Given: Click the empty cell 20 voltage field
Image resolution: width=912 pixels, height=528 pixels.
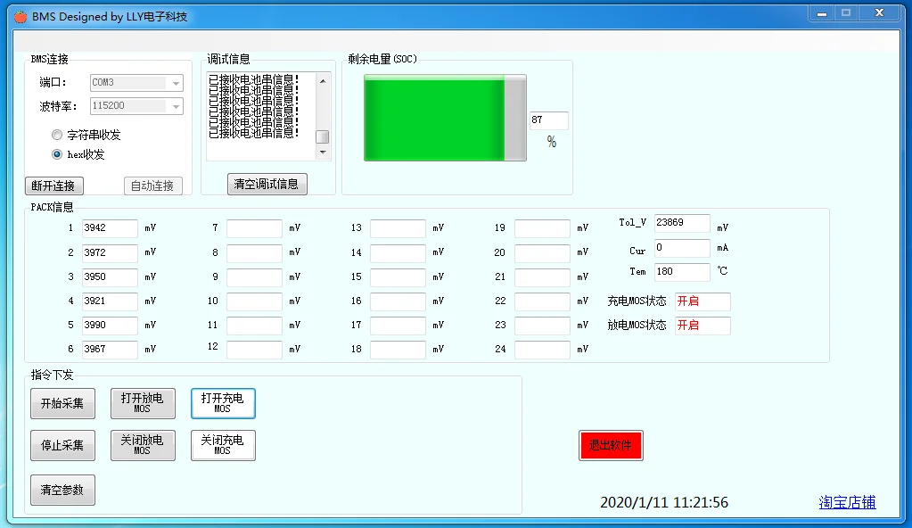Looking at the screenshot, I should (x=542, y=252).
